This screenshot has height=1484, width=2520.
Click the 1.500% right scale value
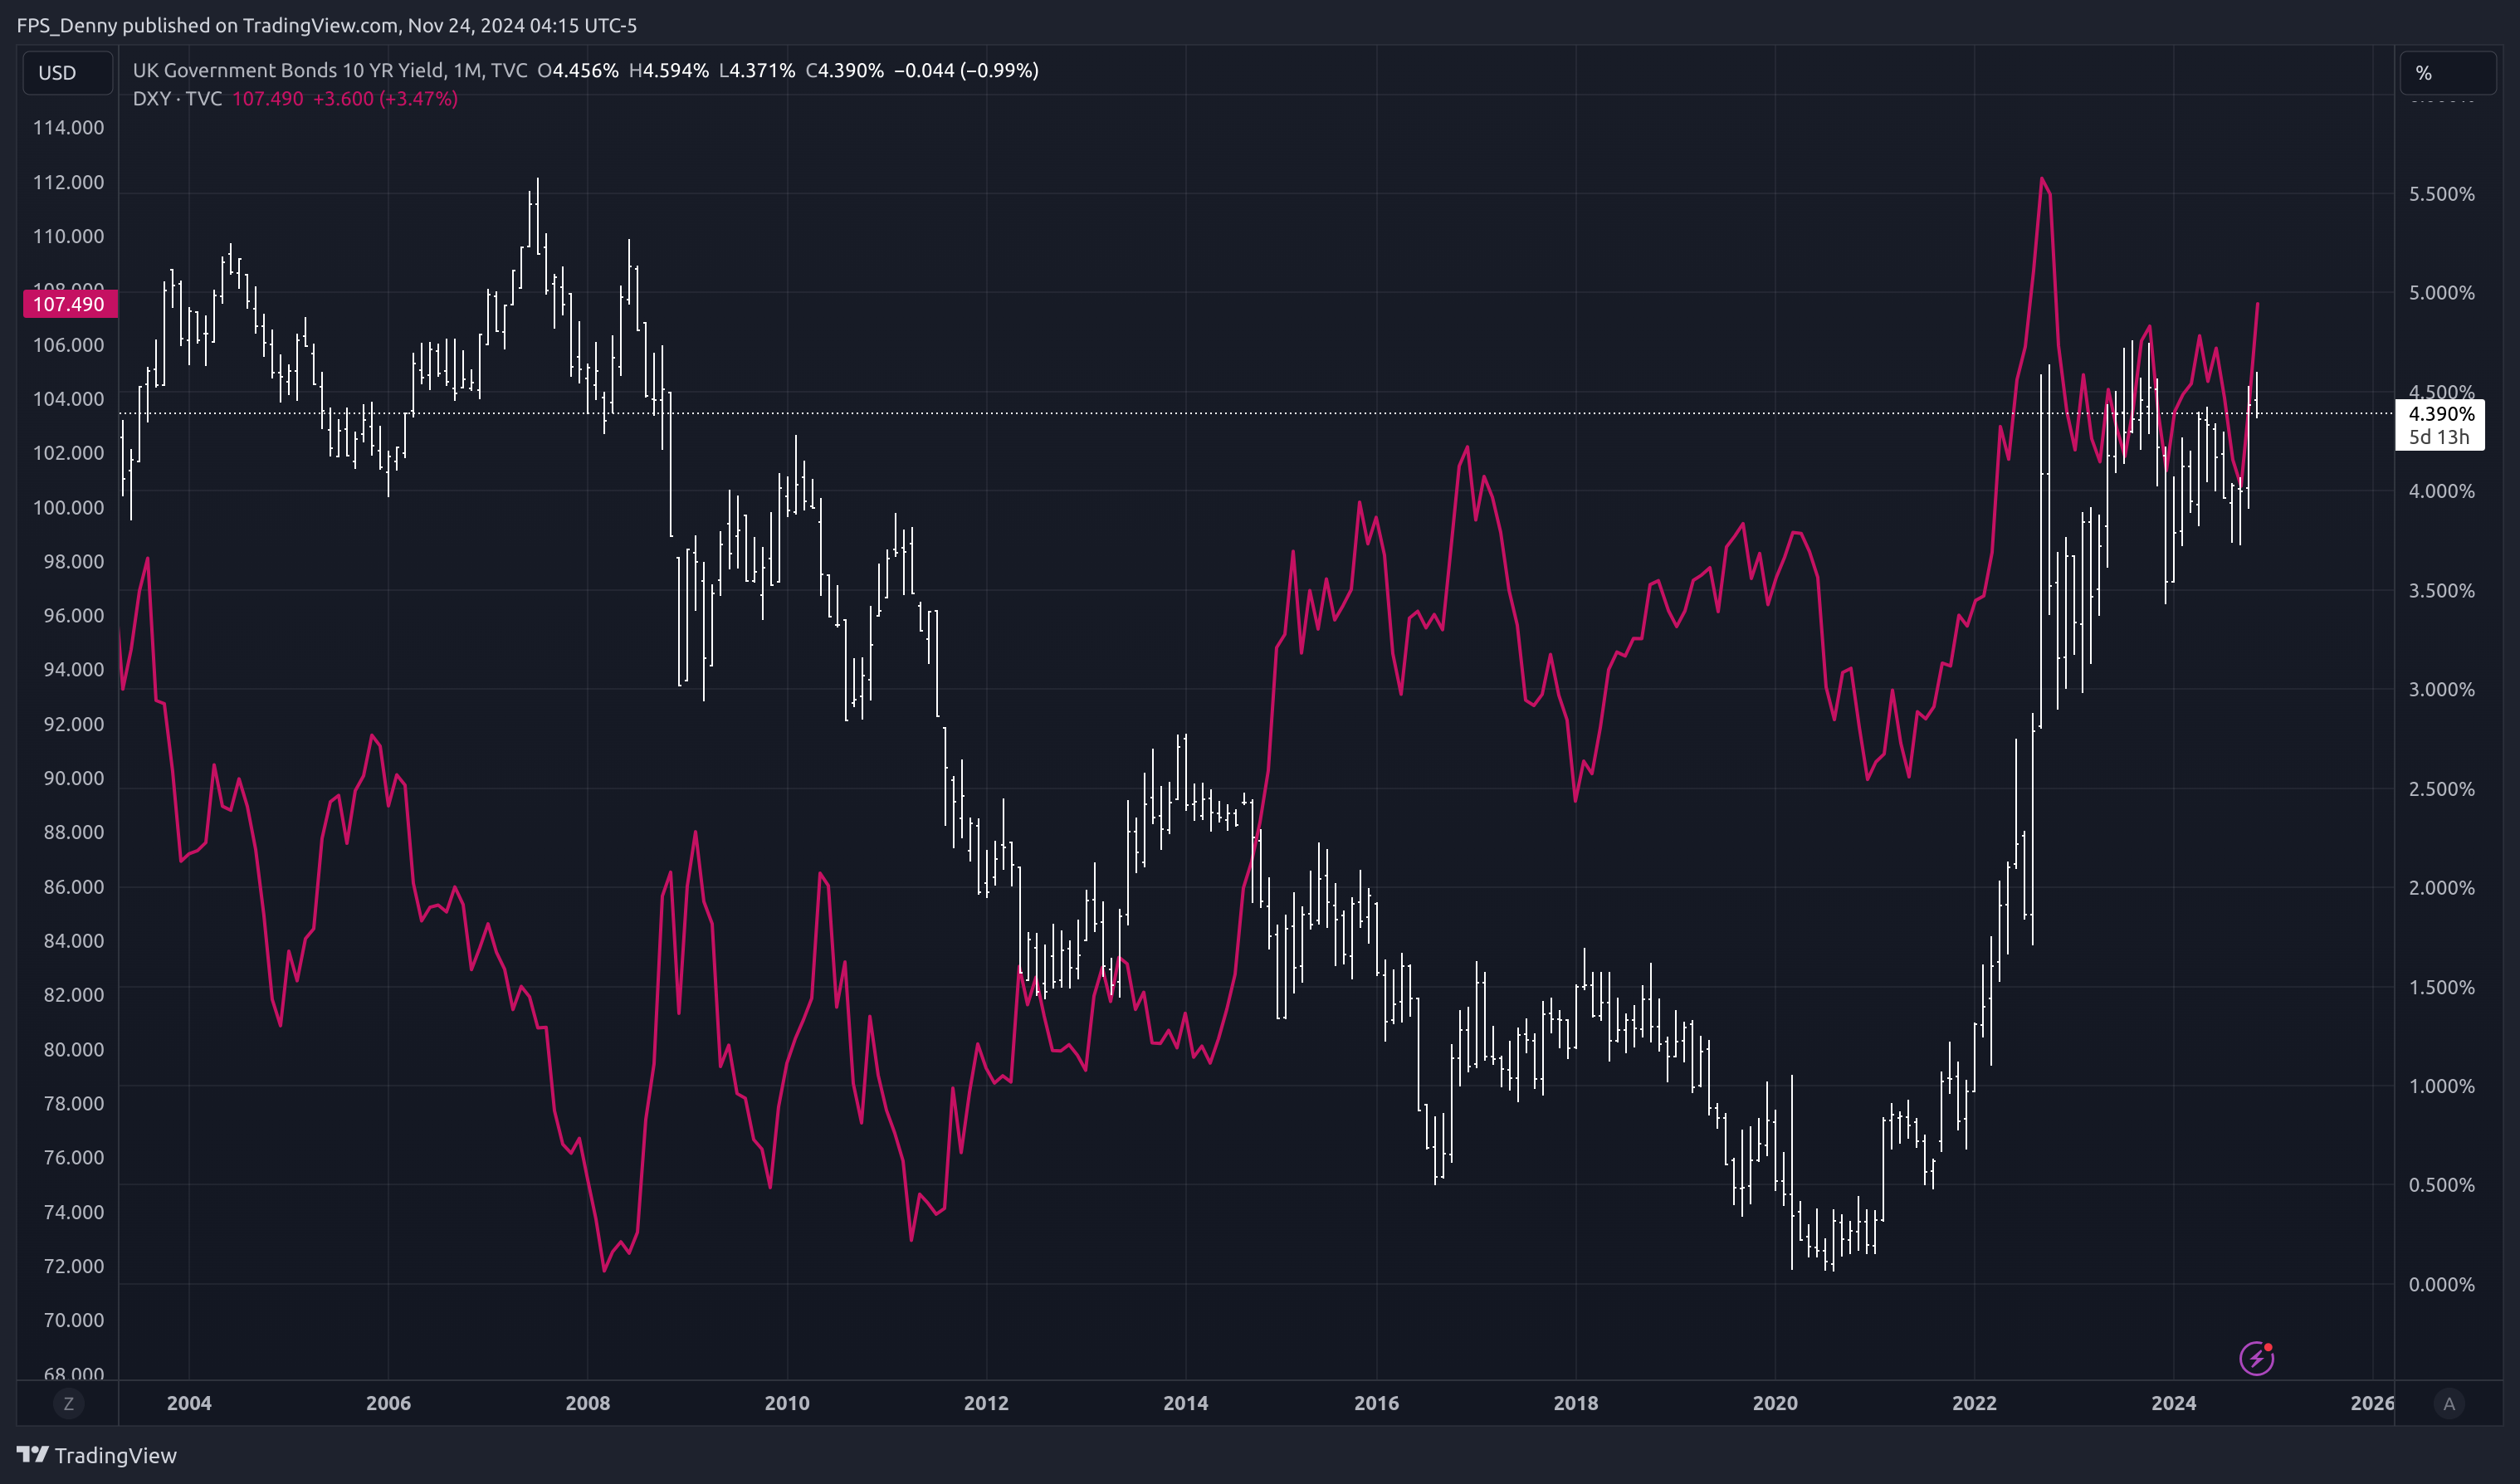click(2441, 987)
